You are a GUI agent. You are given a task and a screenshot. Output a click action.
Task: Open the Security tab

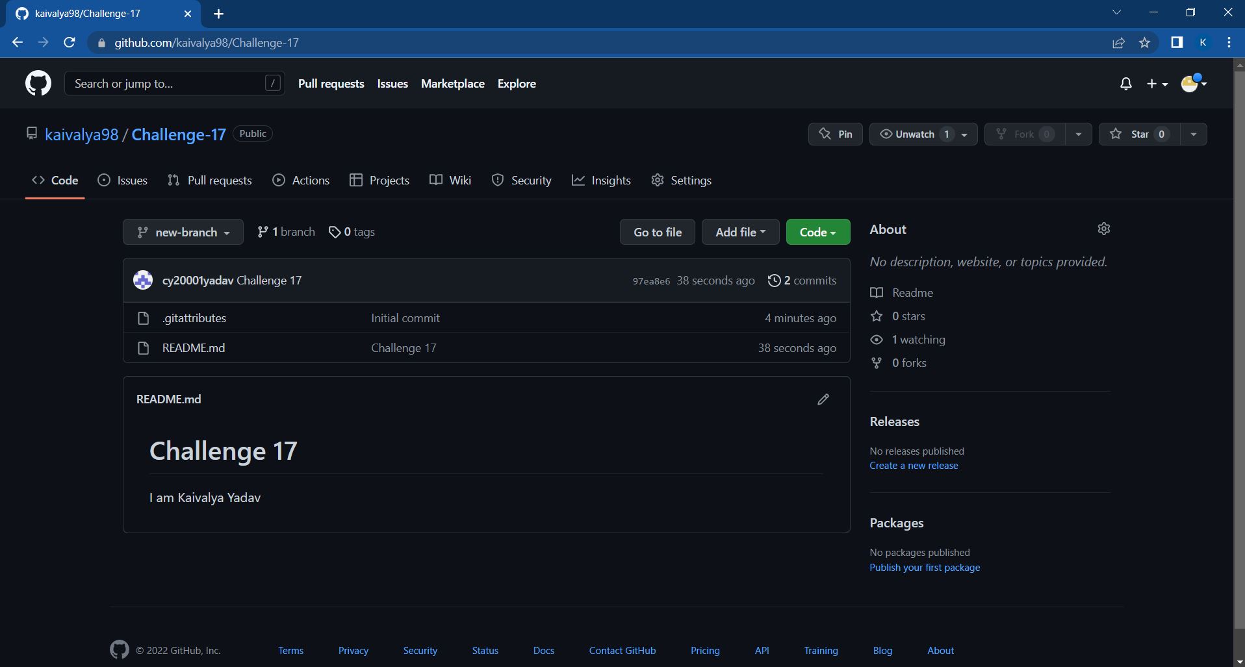coord(522,181)
